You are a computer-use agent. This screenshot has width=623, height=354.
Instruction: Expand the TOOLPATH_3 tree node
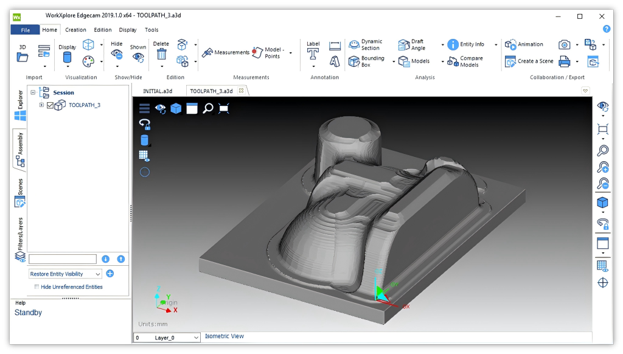pyautogui.click(x=41, y=105)
